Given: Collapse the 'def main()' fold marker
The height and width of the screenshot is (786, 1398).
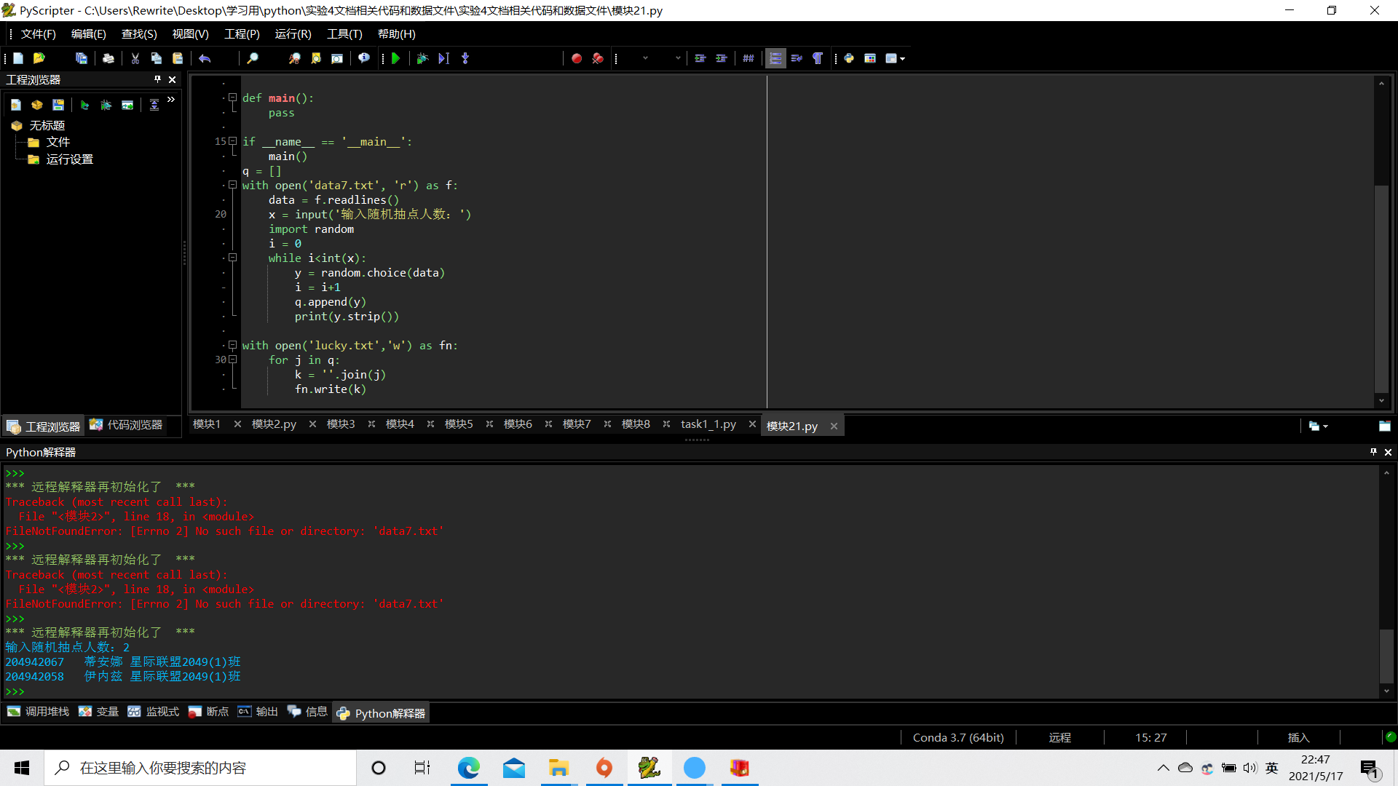Looking at the screenshot, I should pos(233,98).
